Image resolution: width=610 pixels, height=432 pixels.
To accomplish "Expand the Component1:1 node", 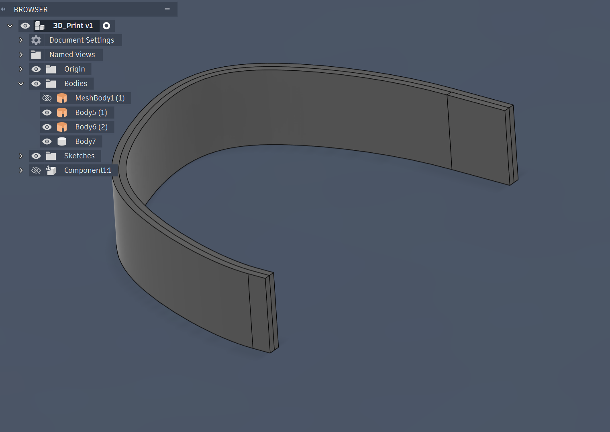I will [x=21, y=170].
